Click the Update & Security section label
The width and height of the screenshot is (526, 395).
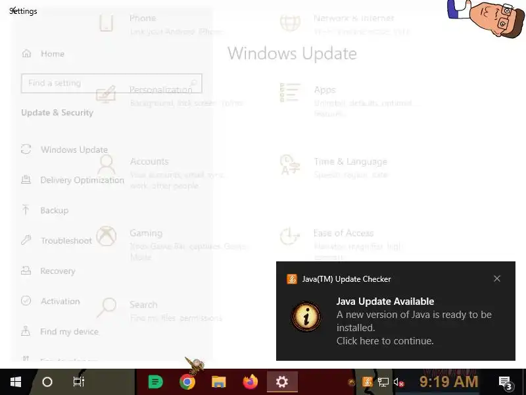click(x=57, y=113)
